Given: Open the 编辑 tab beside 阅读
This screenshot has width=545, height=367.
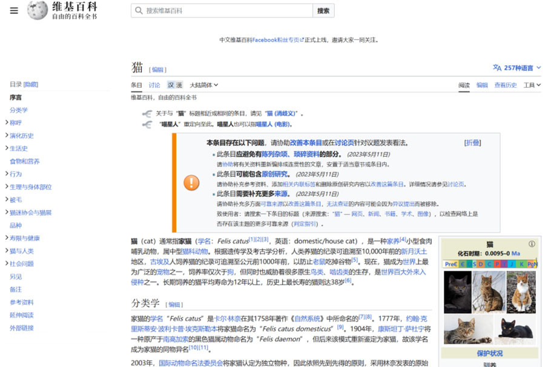Looking at the screenshot, I should click(x=482, y=85).
